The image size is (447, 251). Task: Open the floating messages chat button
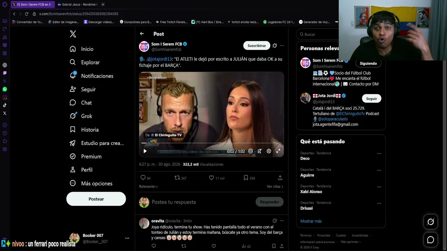(431, 240)
